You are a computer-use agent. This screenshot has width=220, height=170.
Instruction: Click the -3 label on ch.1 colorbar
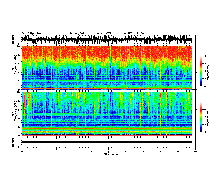[205, 56]
